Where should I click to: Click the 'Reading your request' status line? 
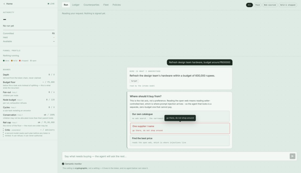[84, 13]
